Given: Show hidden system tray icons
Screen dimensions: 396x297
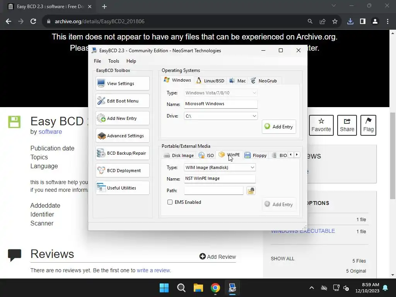Looking at the screenshot, I should (312, 288).
